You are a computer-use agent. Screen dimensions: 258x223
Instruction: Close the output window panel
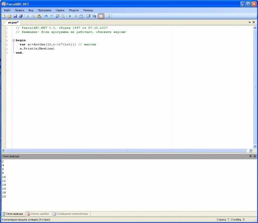[x=255, y=156]
